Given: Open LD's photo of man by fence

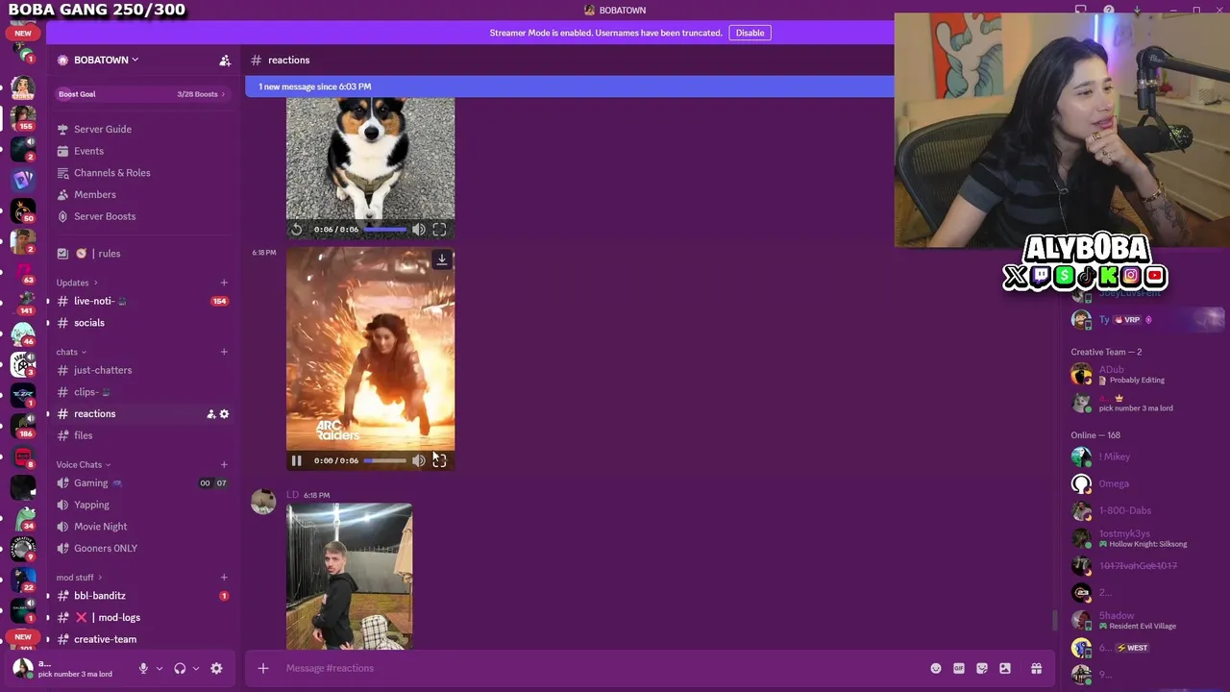Looking at the screenshot, I should [350, 577].
